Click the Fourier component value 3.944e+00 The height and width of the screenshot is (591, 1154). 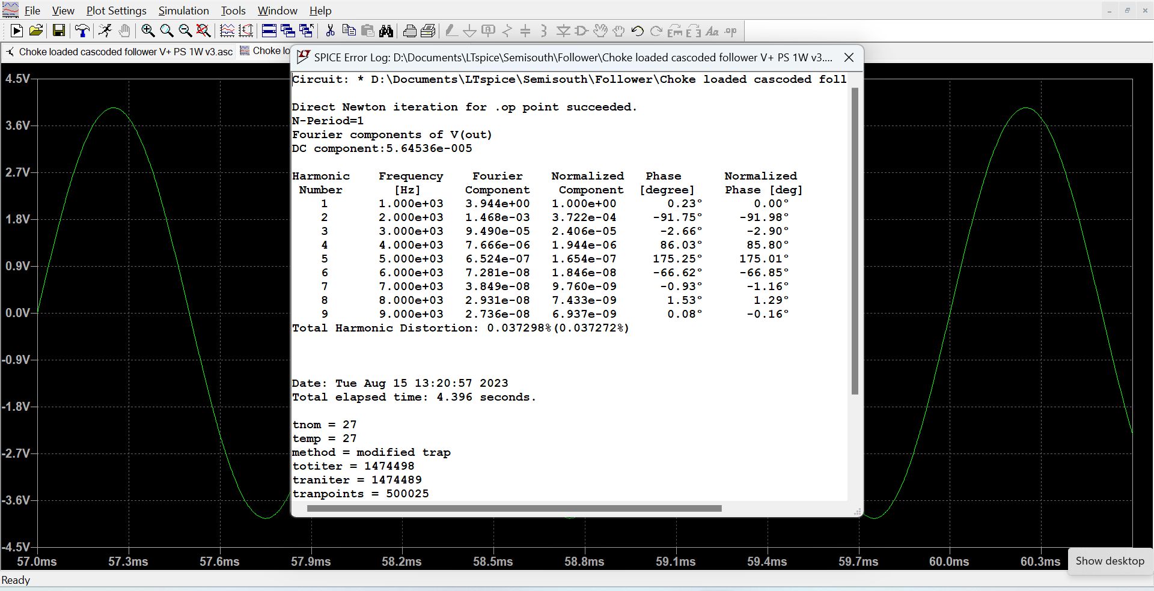(x=498, y=204)
